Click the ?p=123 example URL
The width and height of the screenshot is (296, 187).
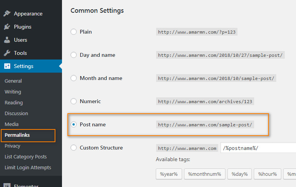pyautogui.click(x=197, y=32)
